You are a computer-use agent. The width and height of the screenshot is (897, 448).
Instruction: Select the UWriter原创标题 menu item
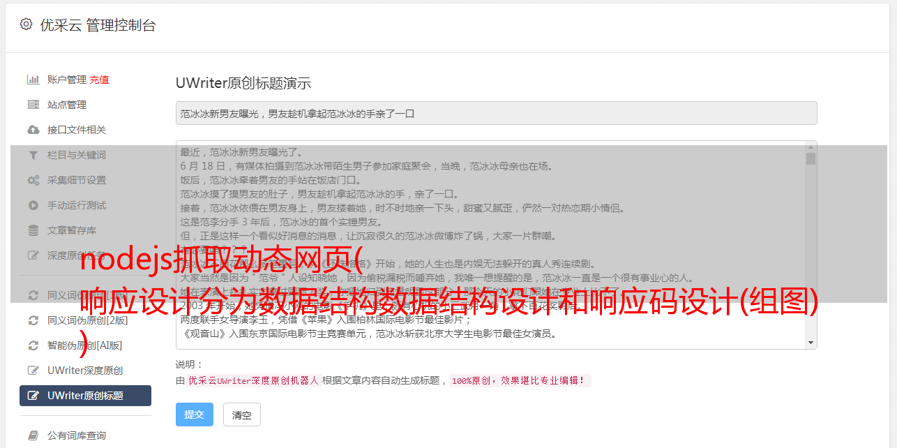(85, 396)
